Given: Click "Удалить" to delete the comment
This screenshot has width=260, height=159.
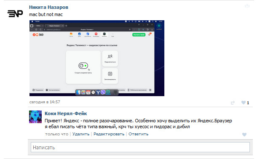Looking at the screenshot, I should [81, 134].
